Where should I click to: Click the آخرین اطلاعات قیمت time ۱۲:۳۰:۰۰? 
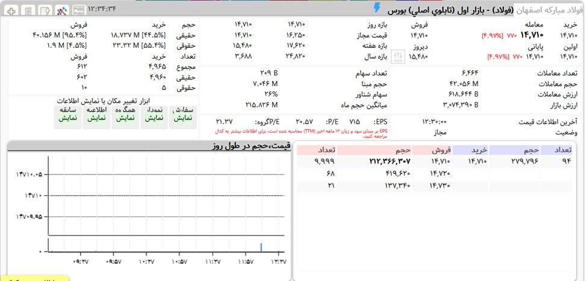click(434, 122)
